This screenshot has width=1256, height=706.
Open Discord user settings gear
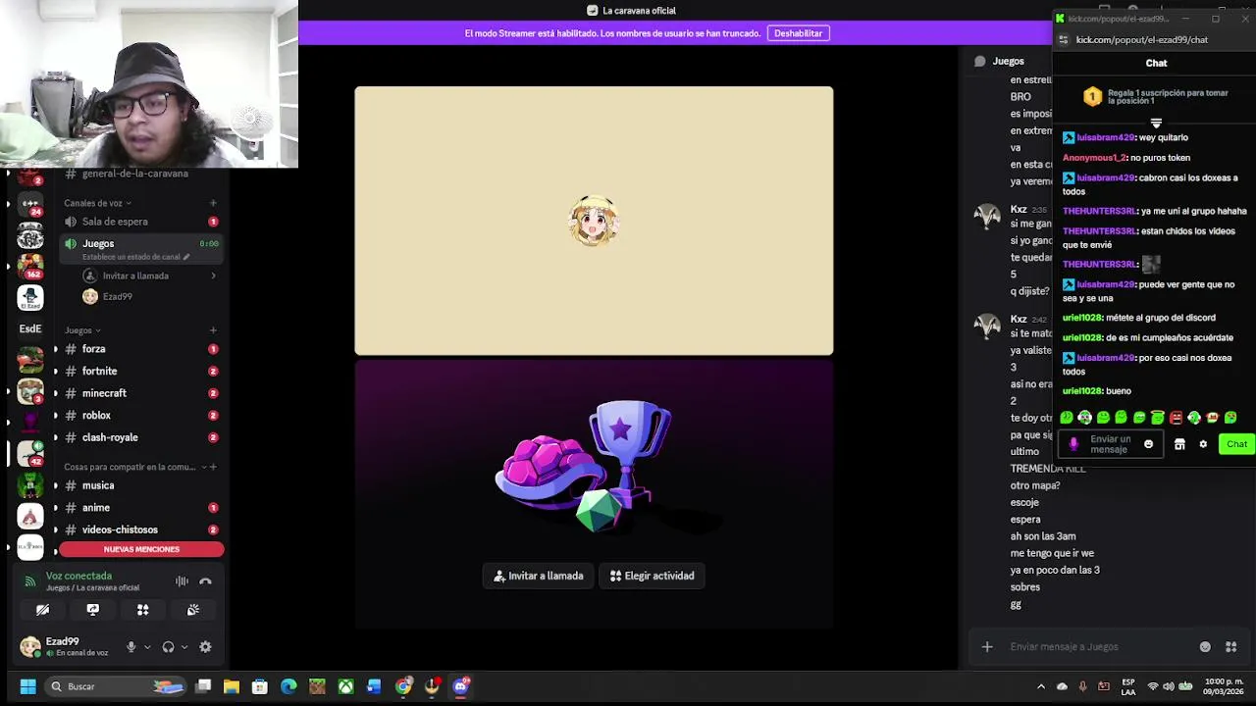tap(205, 647)
